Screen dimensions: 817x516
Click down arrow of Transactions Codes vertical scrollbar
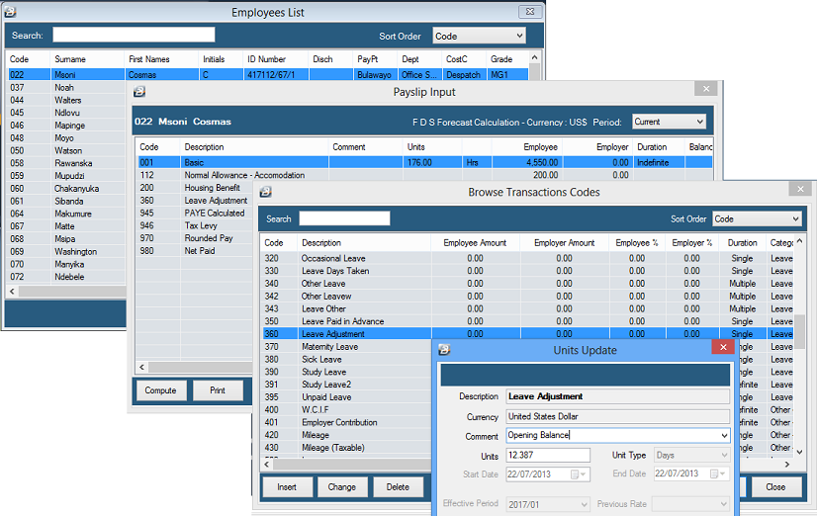point(799,452)
